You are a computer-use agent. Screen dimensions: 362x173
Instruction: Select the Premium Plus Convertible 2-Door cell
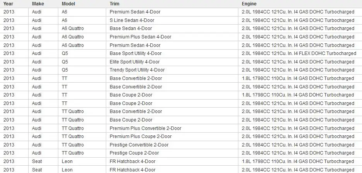tap(172, 128)
